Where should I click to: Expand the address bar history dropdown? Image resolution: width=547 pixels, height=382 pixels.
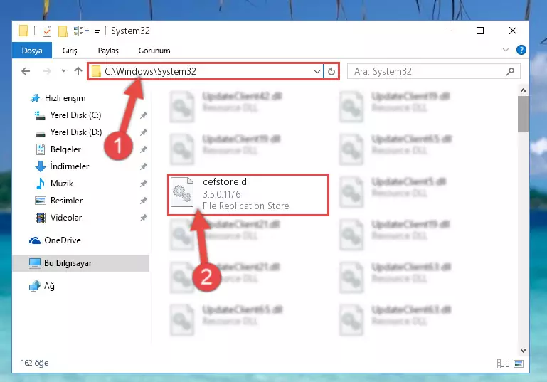pos(317,72)
